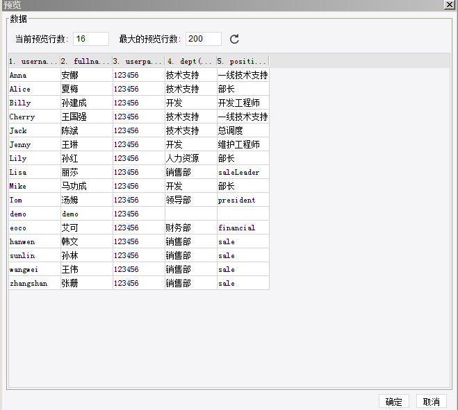Select the zhangshan username cell

click(x=35, y=283)
